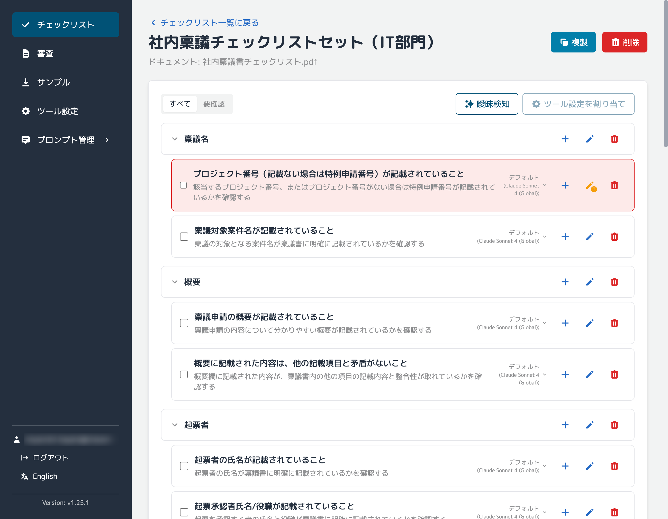Open the 審査 sidebar menu
The height and width of the screenshot is (519, 668).
66,53
